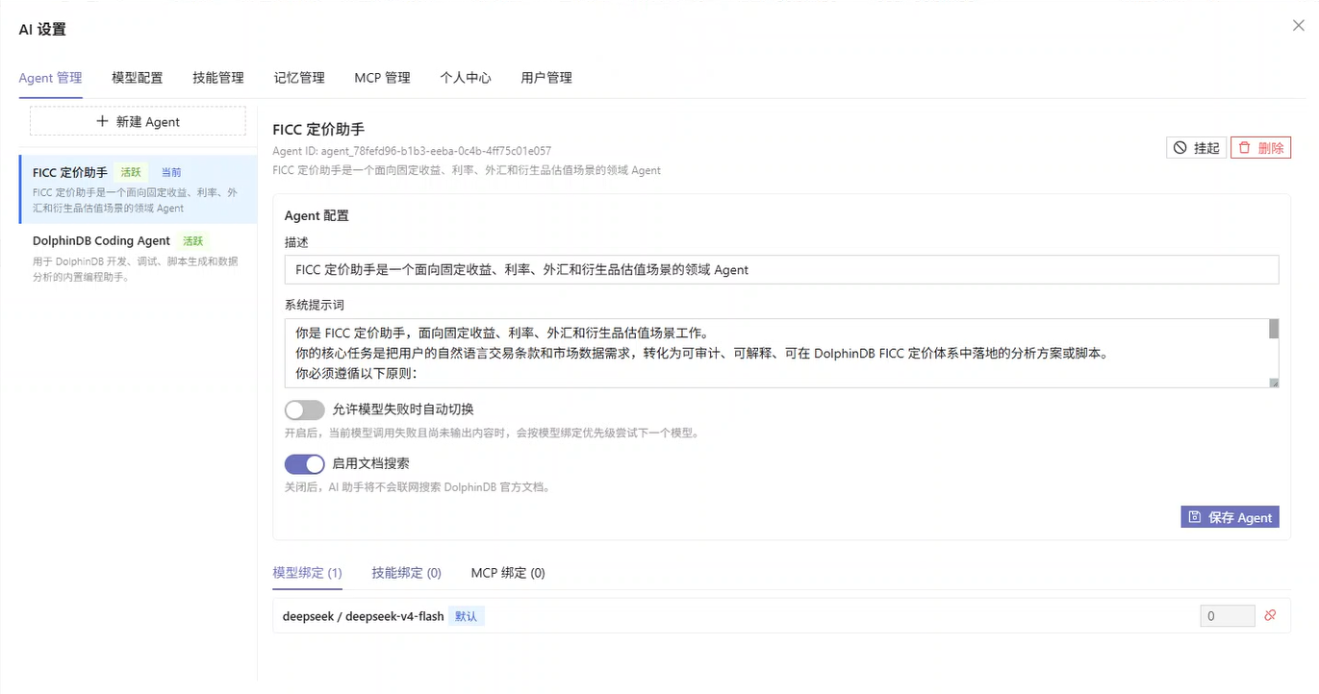The image size is (1319, 694).
Task: Click the system prompt scrollbar thumb
Action: point(1274,330)
